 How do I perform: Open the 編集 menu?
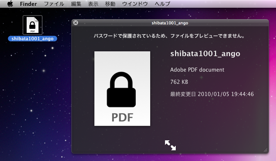click(76, 4)
